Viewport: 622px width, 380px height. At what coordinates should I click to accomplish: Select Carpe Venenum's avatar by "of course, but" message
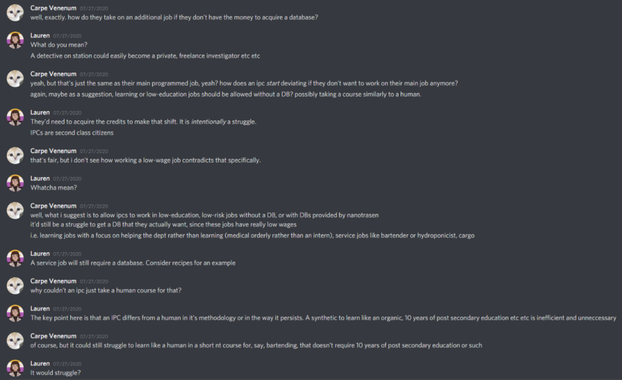(16, 341)
